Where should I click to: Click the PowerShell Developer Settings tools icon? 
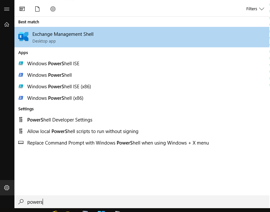(x=21, y=120)
